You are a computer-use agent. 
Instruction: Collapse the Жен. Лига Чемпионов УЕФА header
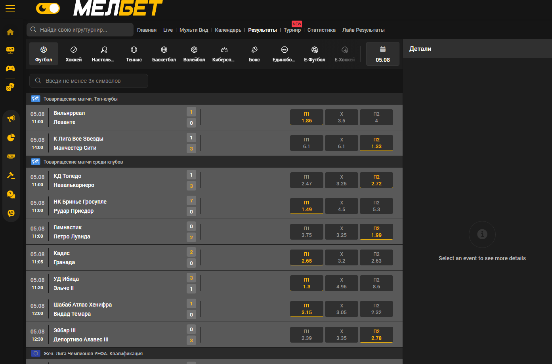(x=214, y=354)
